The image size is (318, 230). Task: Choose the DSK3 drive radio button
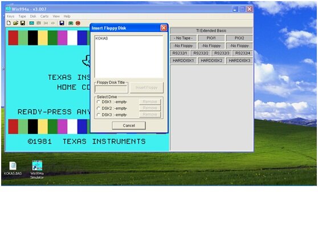[99, 115]
